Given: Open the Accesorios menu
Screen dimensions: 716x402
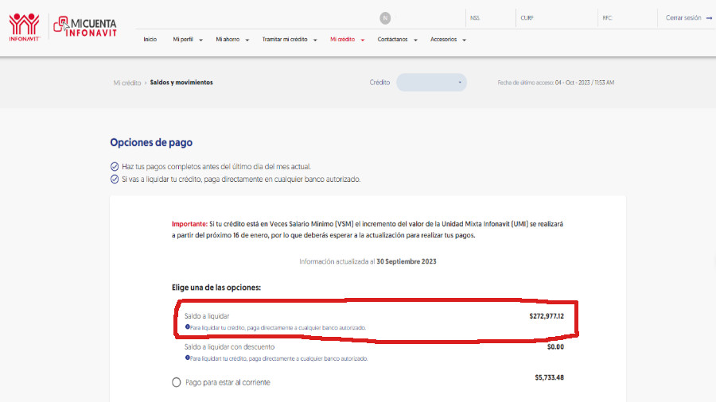Looking at the screenshot, I should (448, 39).
